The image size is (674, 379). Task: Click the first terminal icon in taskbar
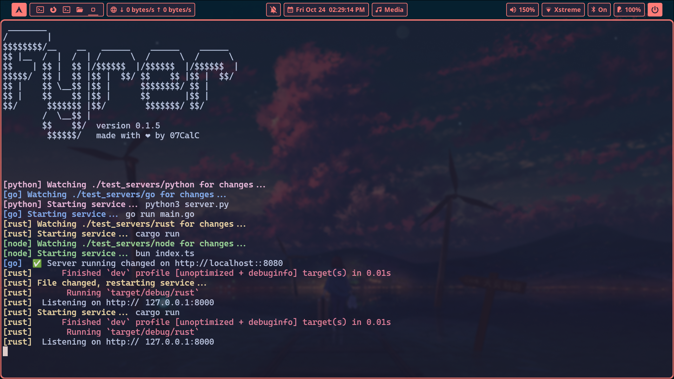[40, 10]
